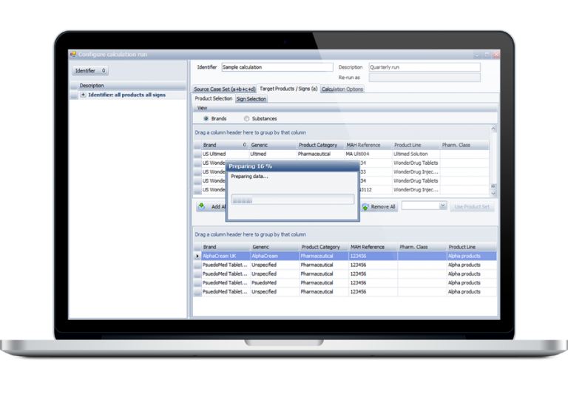The height and width of the screenshot is (394, 568).
Task: Select the Brands radio button
Action: pos(206,118)
